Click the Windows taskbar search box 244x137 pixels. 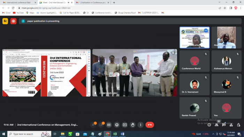29,134
